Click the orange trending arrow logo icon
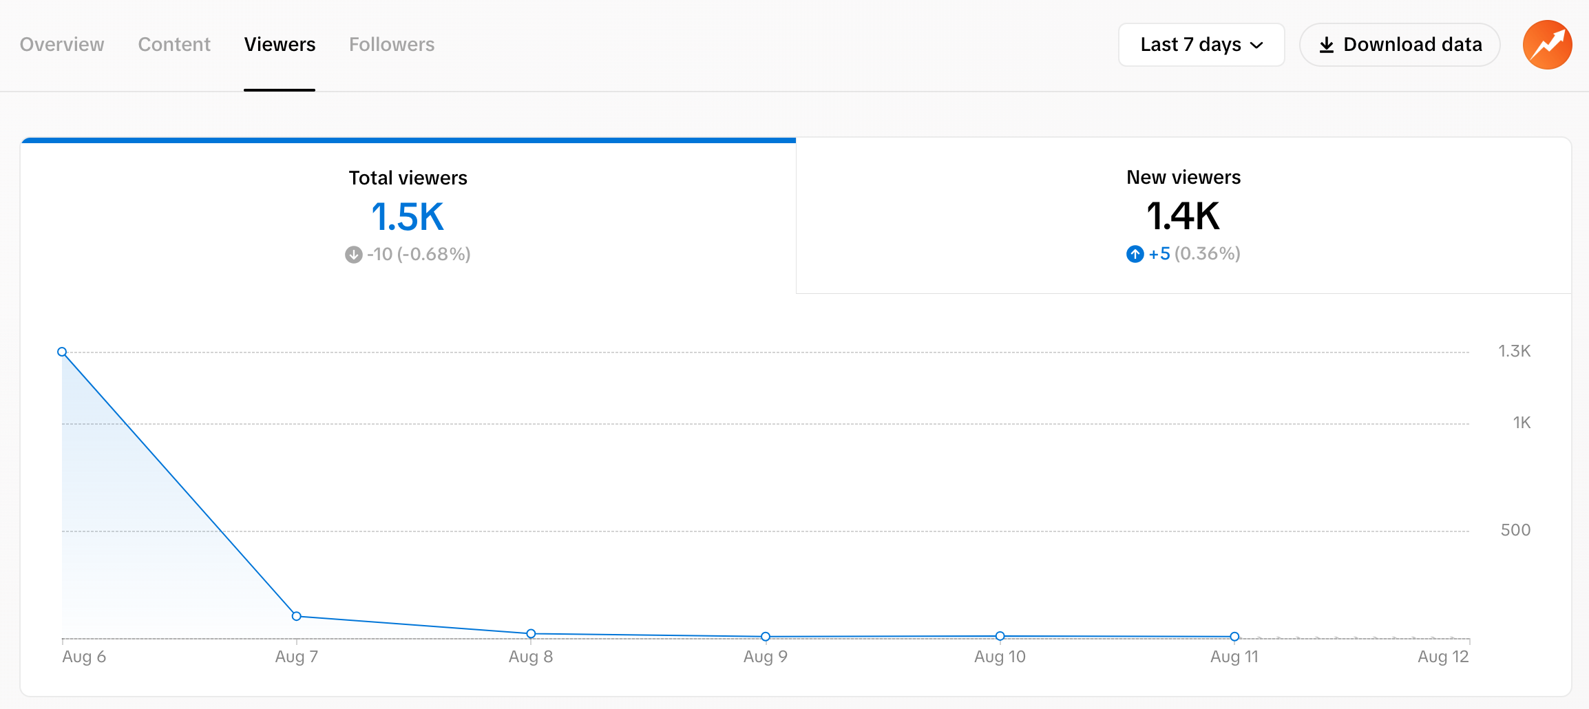 point(1546,44)
